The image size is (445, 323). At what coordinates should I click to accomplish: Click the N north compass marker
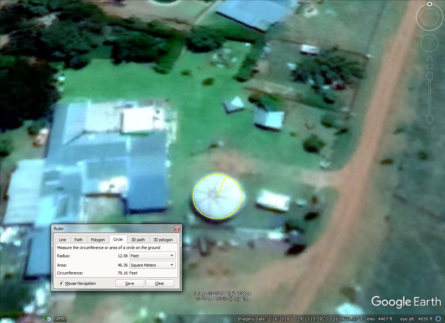430,5
